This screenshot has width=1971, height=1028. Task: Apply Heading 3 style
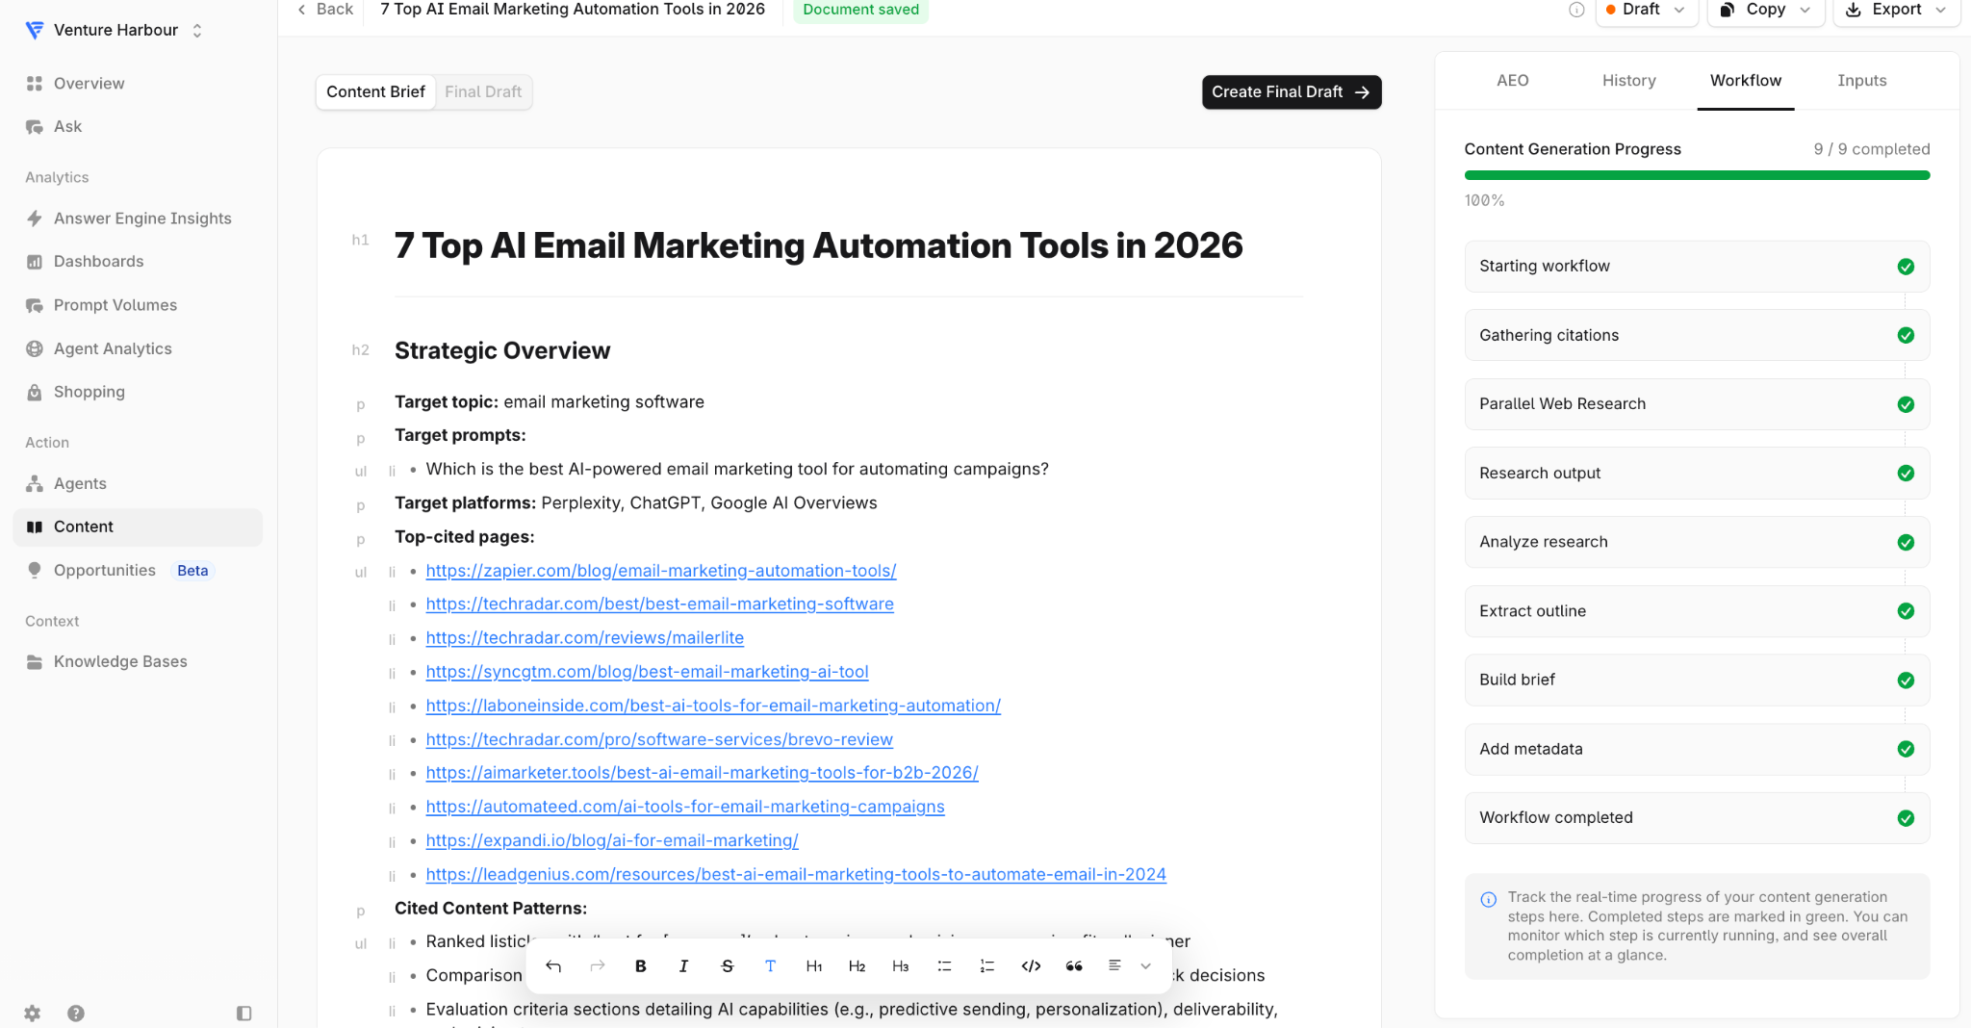pyautogui.click(x=901, y=965)
